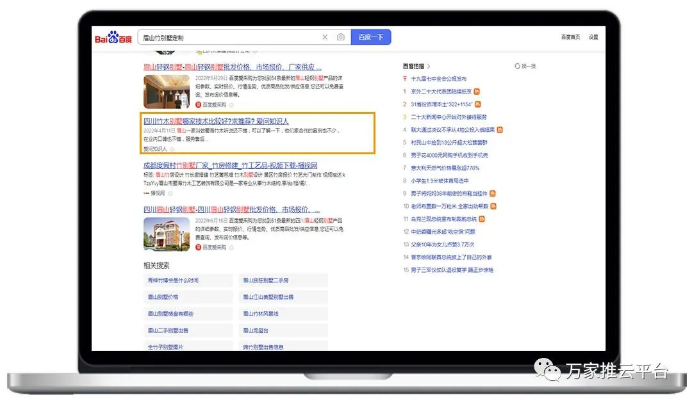Viewport: 692px width, 402px height.
Task: Open result 成都度假村竹别墅厂家
Action: click(x=230, y=165)
